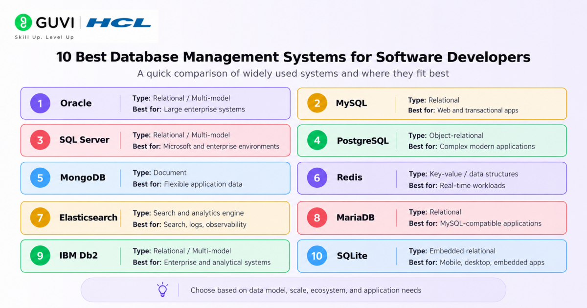587x308 pixels.
Task: Select the number 5 badge beside MongoDB
Action: (40, 178)
